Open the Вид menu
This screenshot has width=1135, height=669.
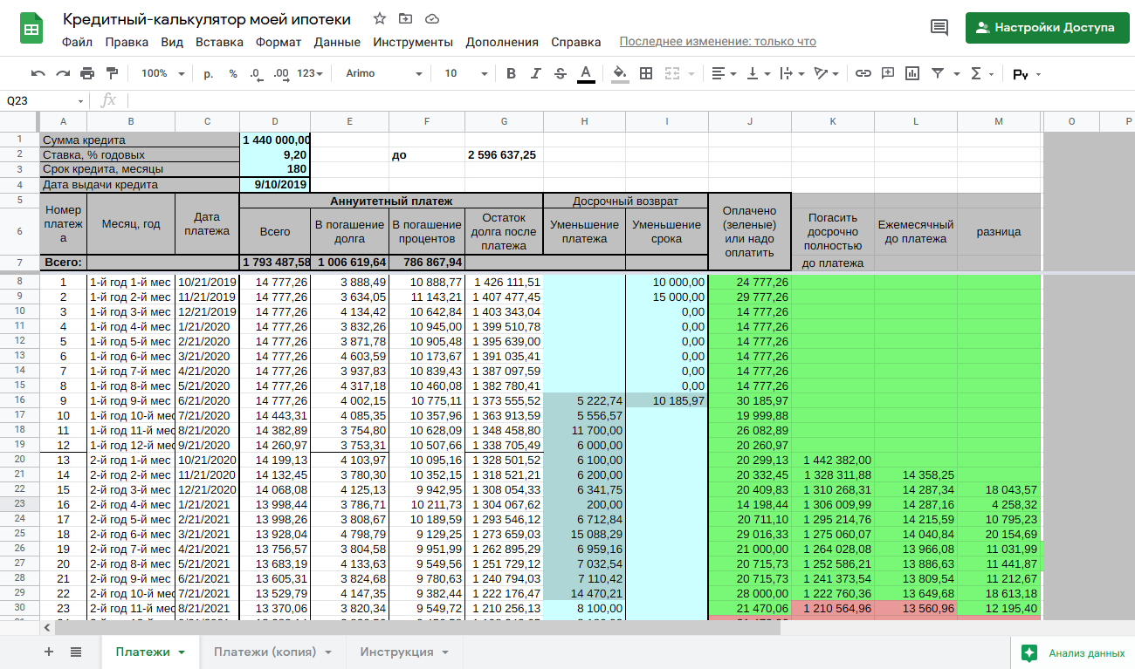pos(172,42)
